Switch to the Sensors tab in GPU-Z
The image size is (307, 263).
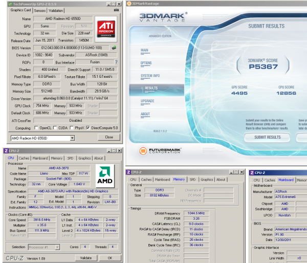click(x=39, y=10)
